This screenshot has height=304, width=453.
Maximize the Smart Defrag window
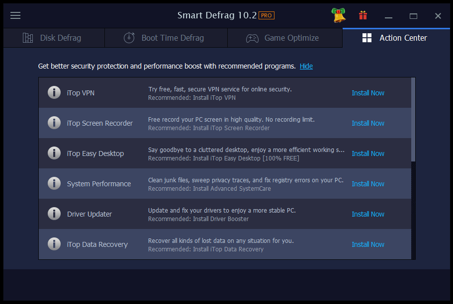point(413,16)
